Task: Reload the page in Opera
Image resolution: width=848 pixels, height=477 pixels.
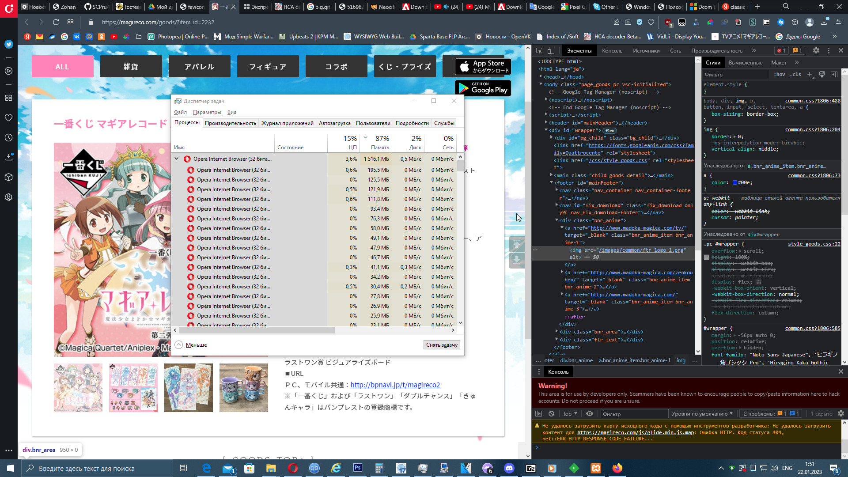Action: tap(56, 22)
